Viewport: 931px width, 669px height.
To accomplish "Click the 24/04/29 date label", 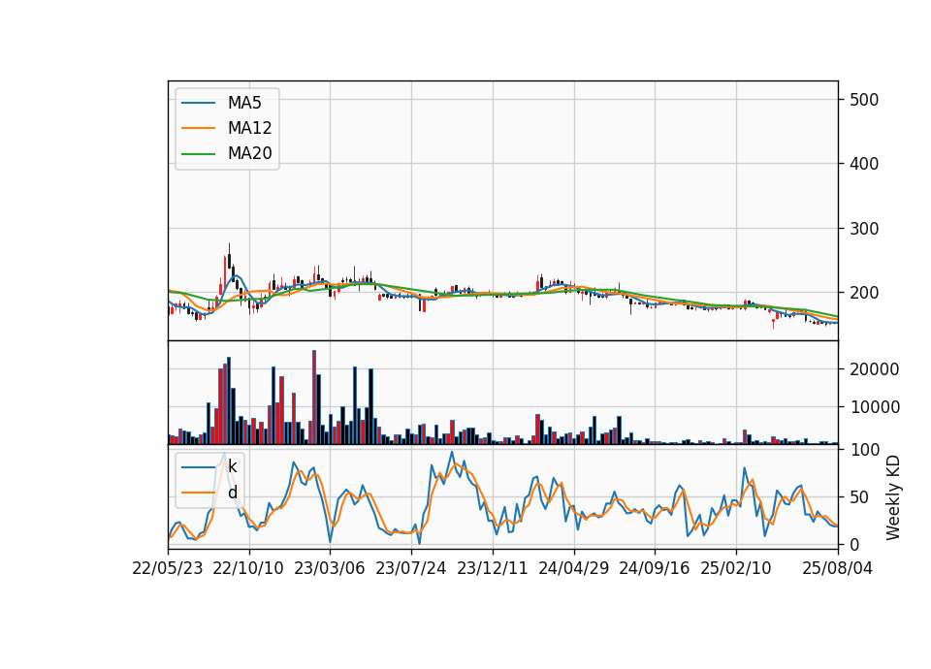I will [x=573, y=568].
